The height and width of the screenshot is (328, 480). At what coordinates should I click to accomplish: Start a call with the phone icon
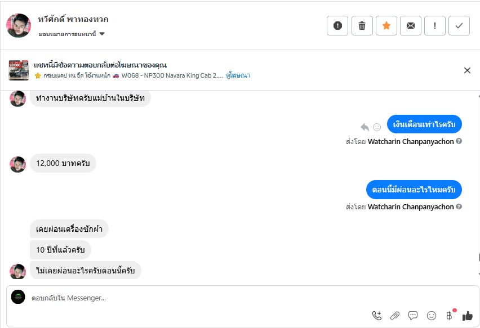tap(377, 316)
